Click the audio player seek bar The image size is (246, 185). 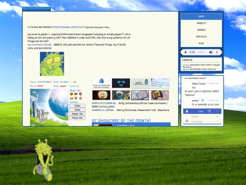[201, 52]
